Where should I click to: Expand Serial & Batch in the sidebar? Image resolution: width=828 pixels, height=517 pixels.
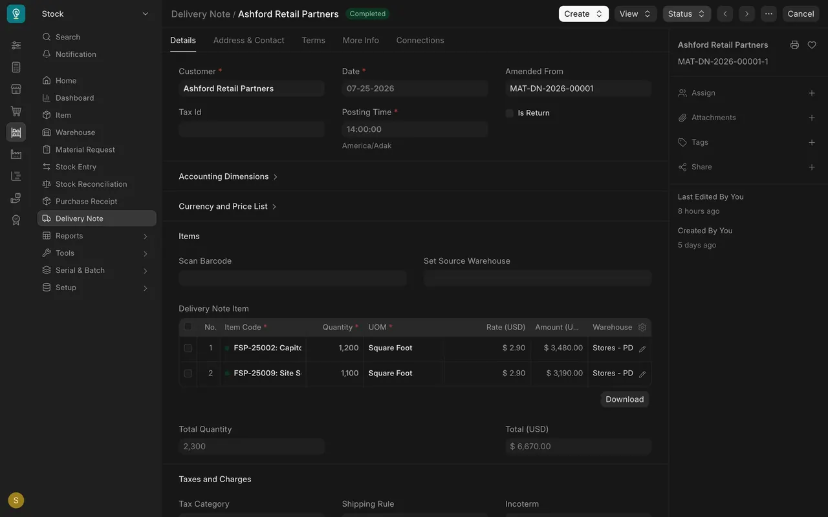click(x=97, y=270)
